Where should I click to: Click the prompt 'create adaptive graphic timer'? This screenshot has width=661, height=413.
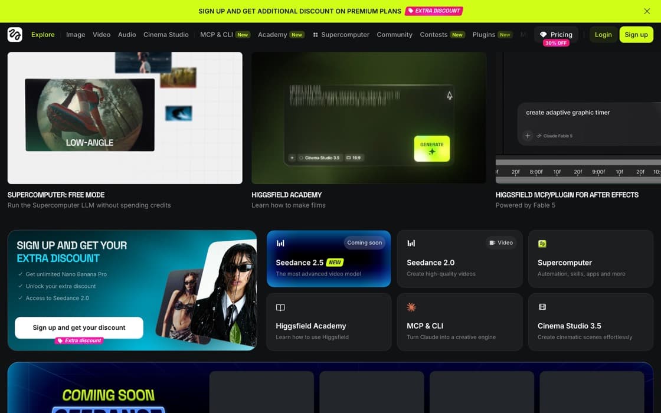568,113
